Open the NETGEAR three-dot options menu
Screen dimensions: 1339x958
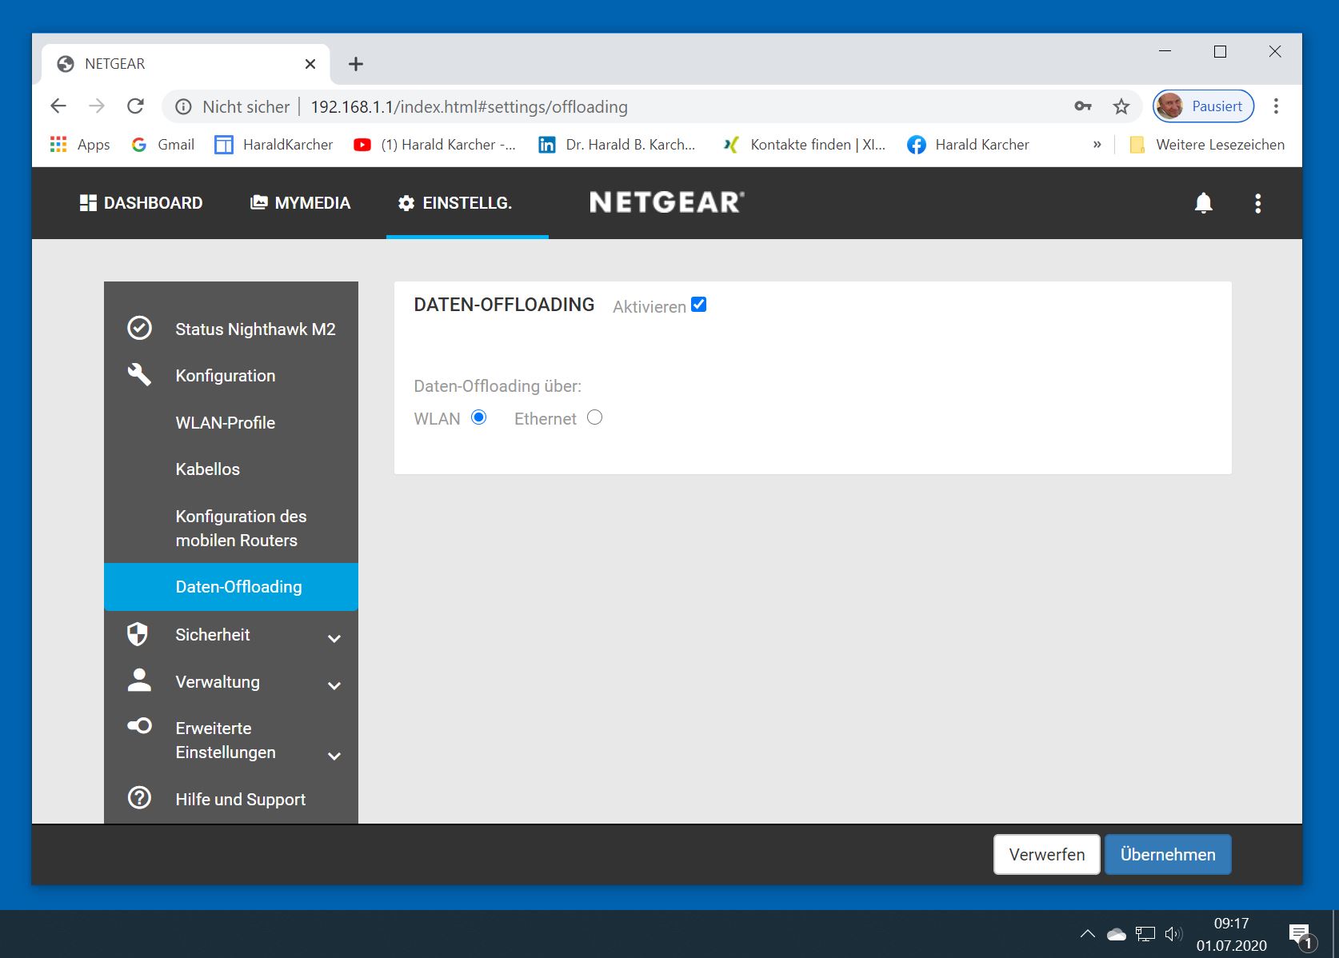(1257, 203)
